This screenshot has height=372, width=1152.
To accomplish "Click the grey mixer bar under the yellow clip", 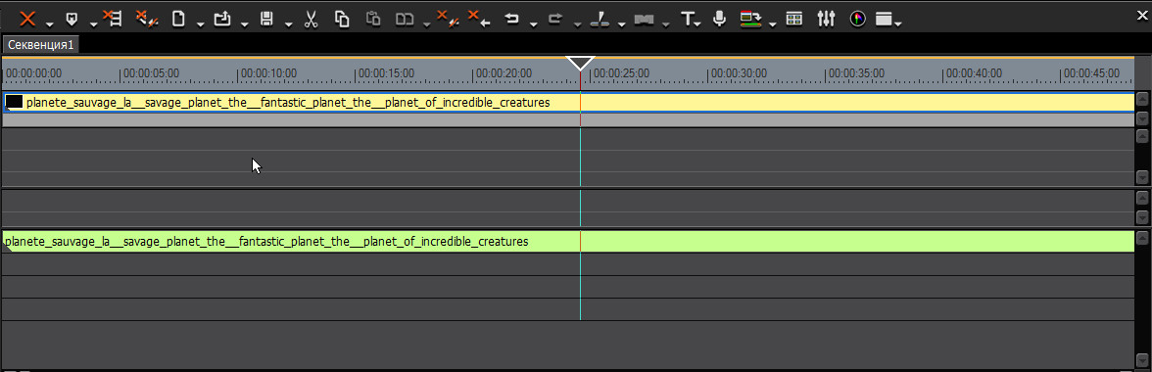I will (568, 119).
